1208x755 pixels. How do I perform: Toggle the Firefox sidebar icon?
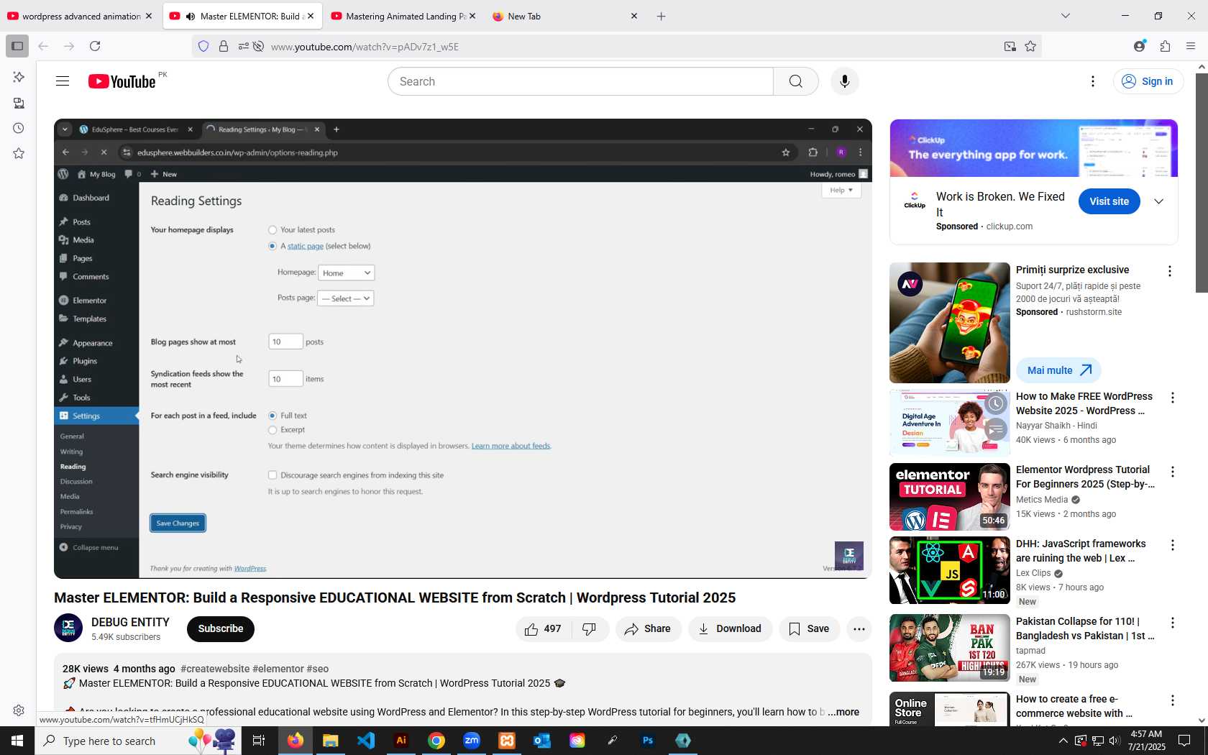point(17,46)
